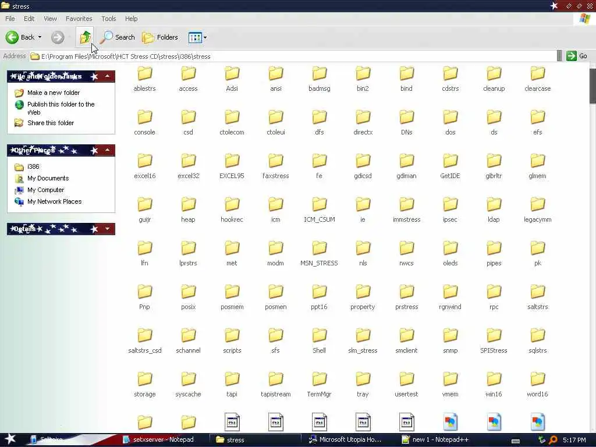
Task: Select the EXCEL95 folder
Action: 232,167
